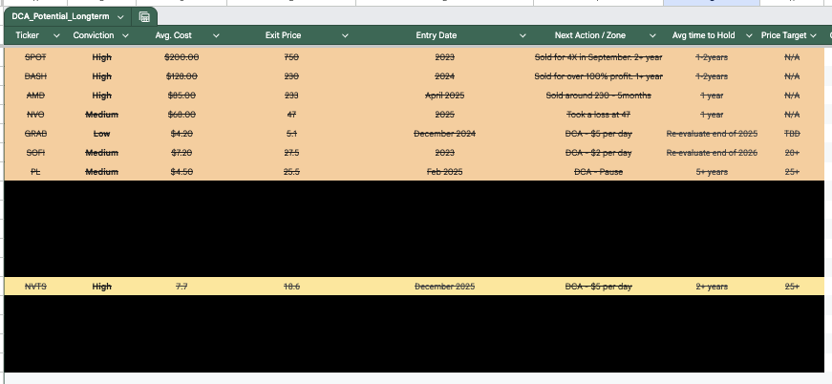The height and width of the screenshot is (384, 832).
Task: Select the Medium conviction cell for NVO
Action: point(102,115)
